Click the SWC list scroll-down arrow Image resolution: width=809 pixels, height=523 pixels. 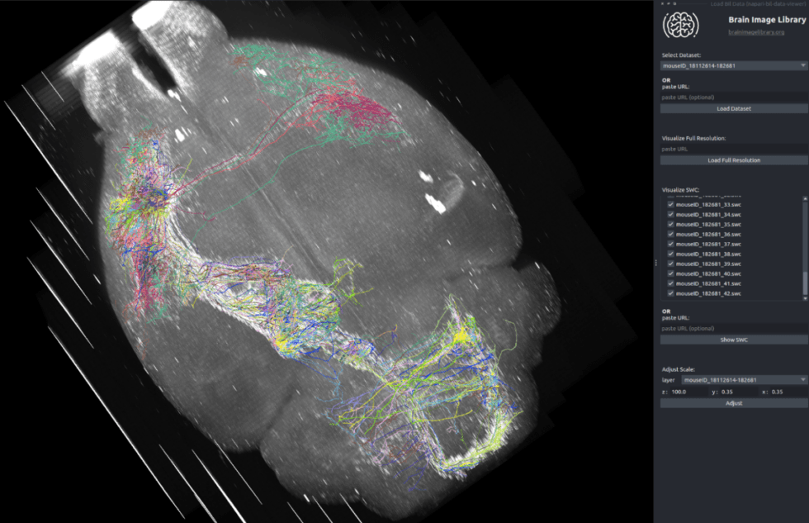coord(805,298)
